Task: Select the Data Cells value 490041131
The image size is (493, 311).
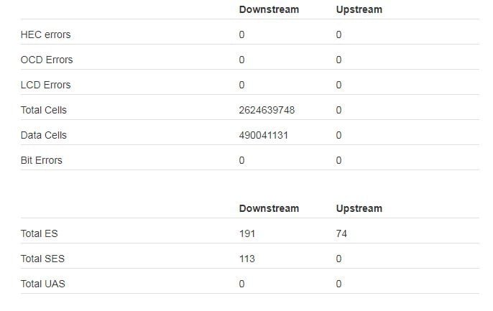Action: click(264, 135)
